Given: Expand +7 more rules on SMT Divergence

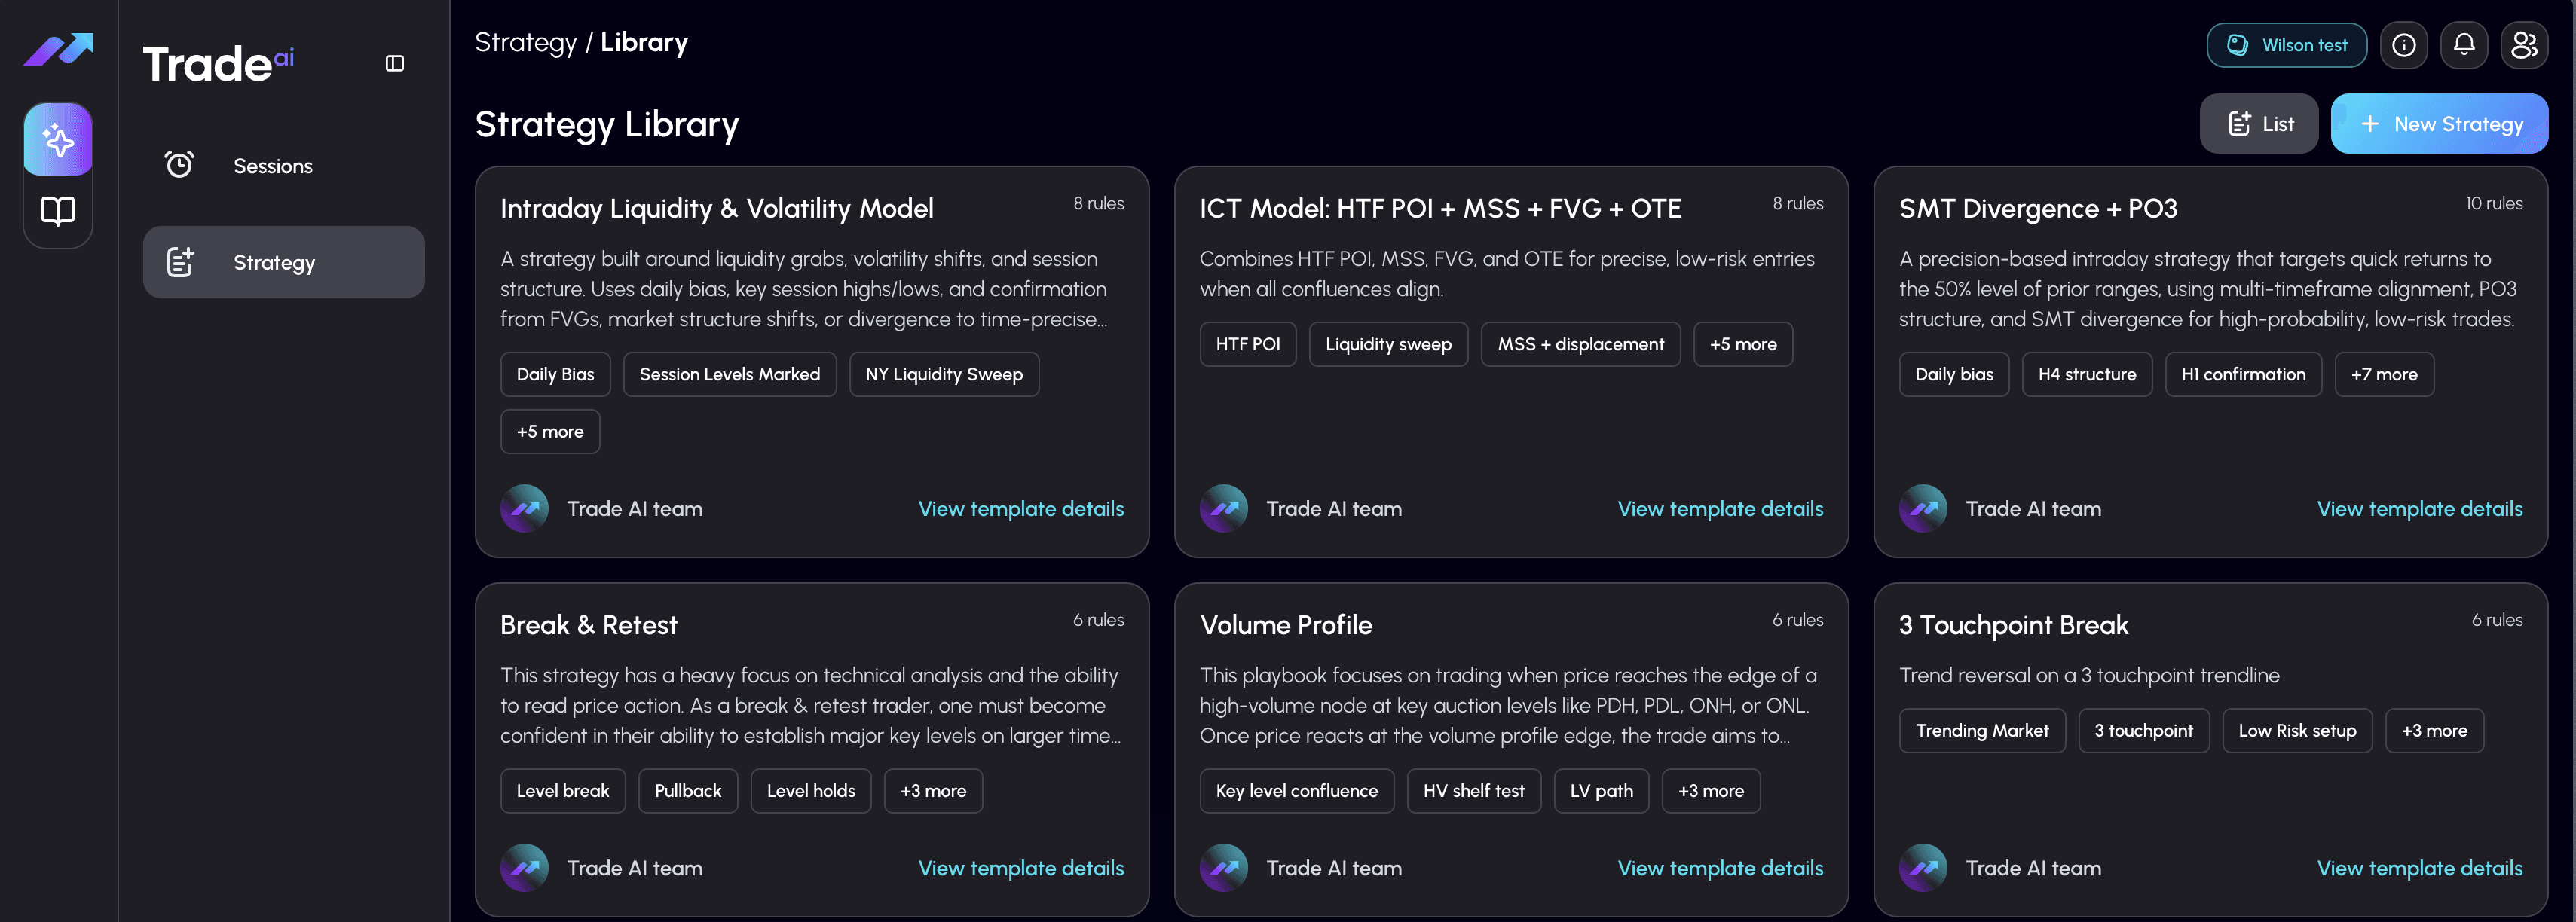Looking at the screenshot, I should tap(2383, 374).
